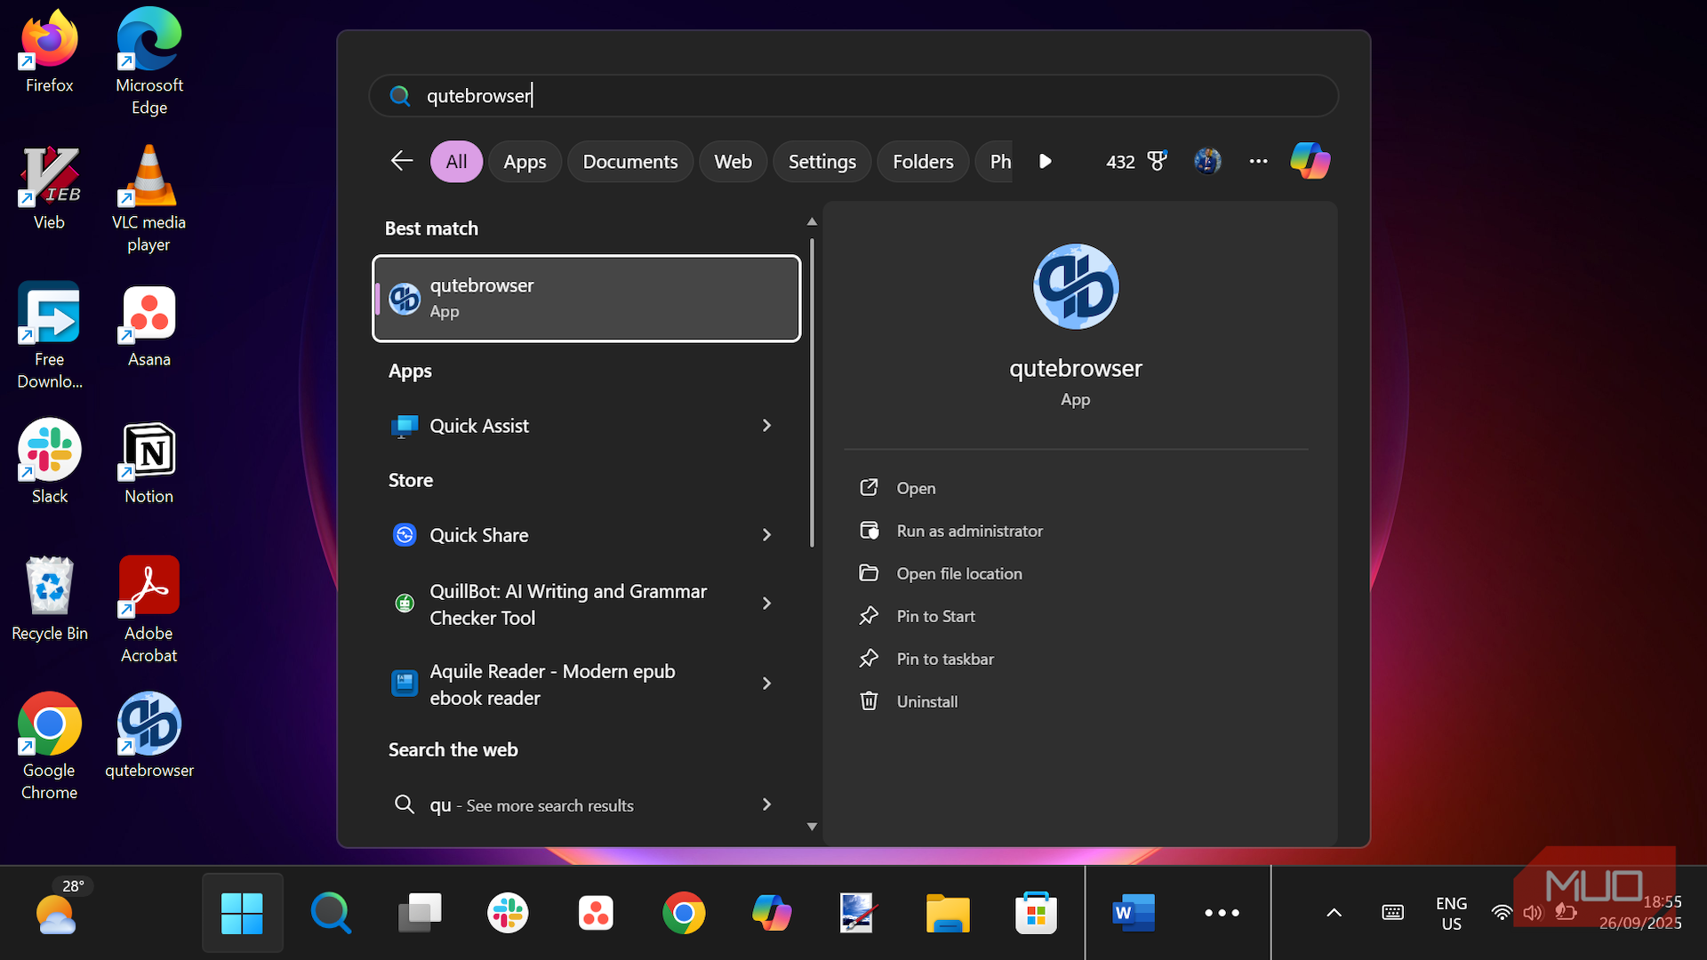Open the Asana desktop shortcut

pos(149,324)
